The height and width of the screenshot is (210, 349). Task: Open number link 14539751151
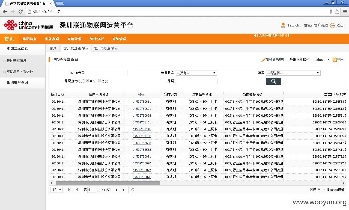pos(142,122)
